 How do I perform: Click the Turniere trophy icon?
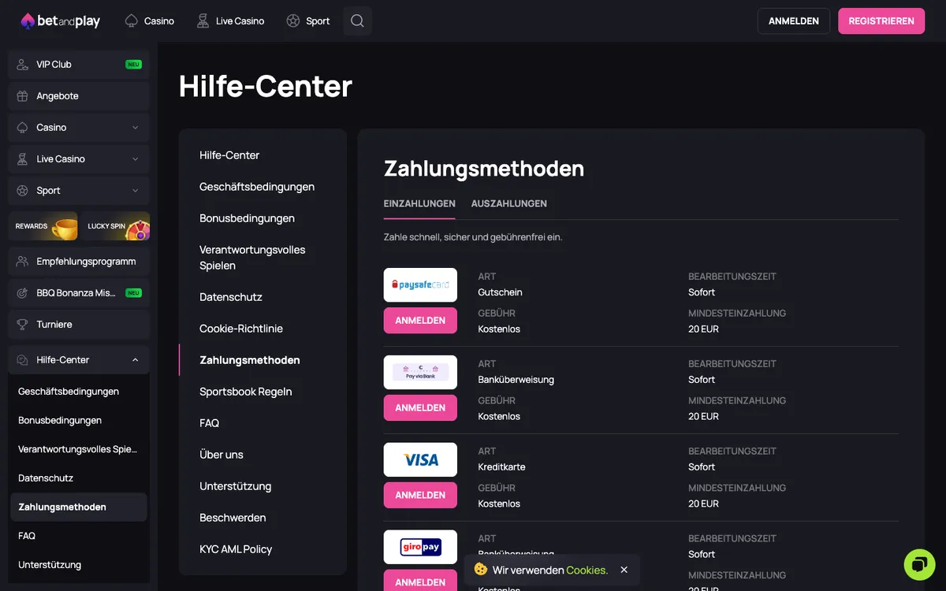pyautogui.click(x=22, y=325)
